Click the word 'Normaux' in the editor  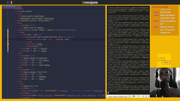(42, 77)
